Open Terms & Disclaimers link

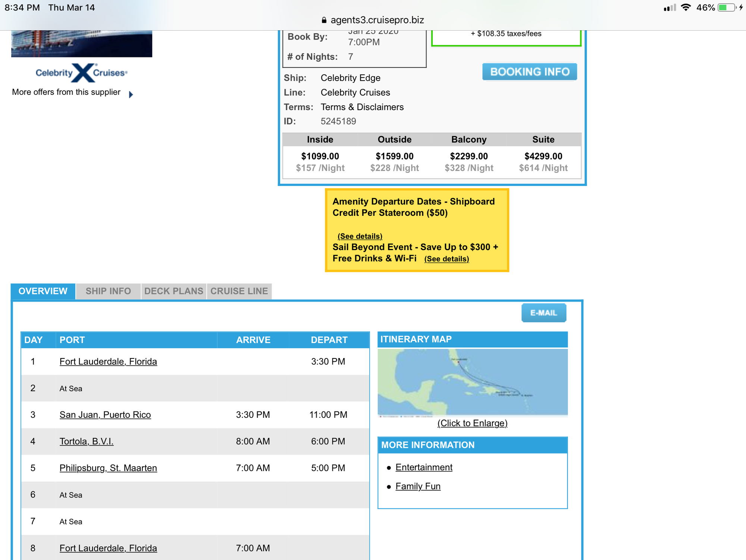click(x=362, y=107)
